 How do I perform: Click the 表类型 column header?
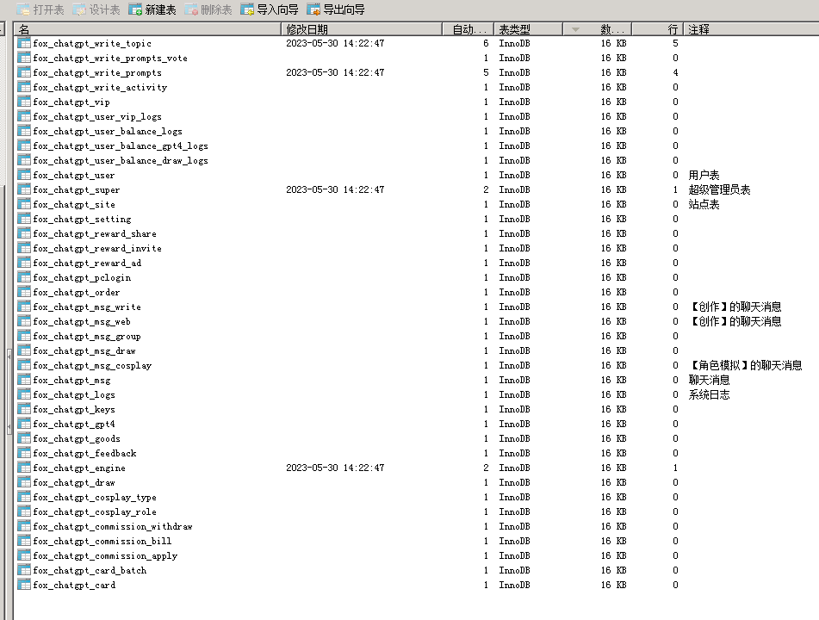pos(527,29)
